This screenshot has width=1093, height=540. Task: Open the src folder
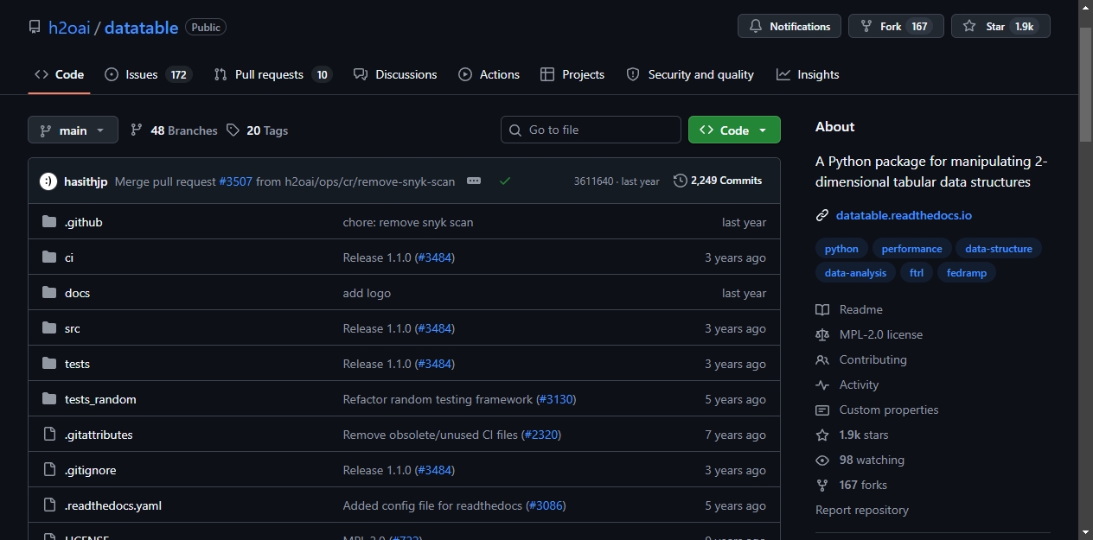73,328
